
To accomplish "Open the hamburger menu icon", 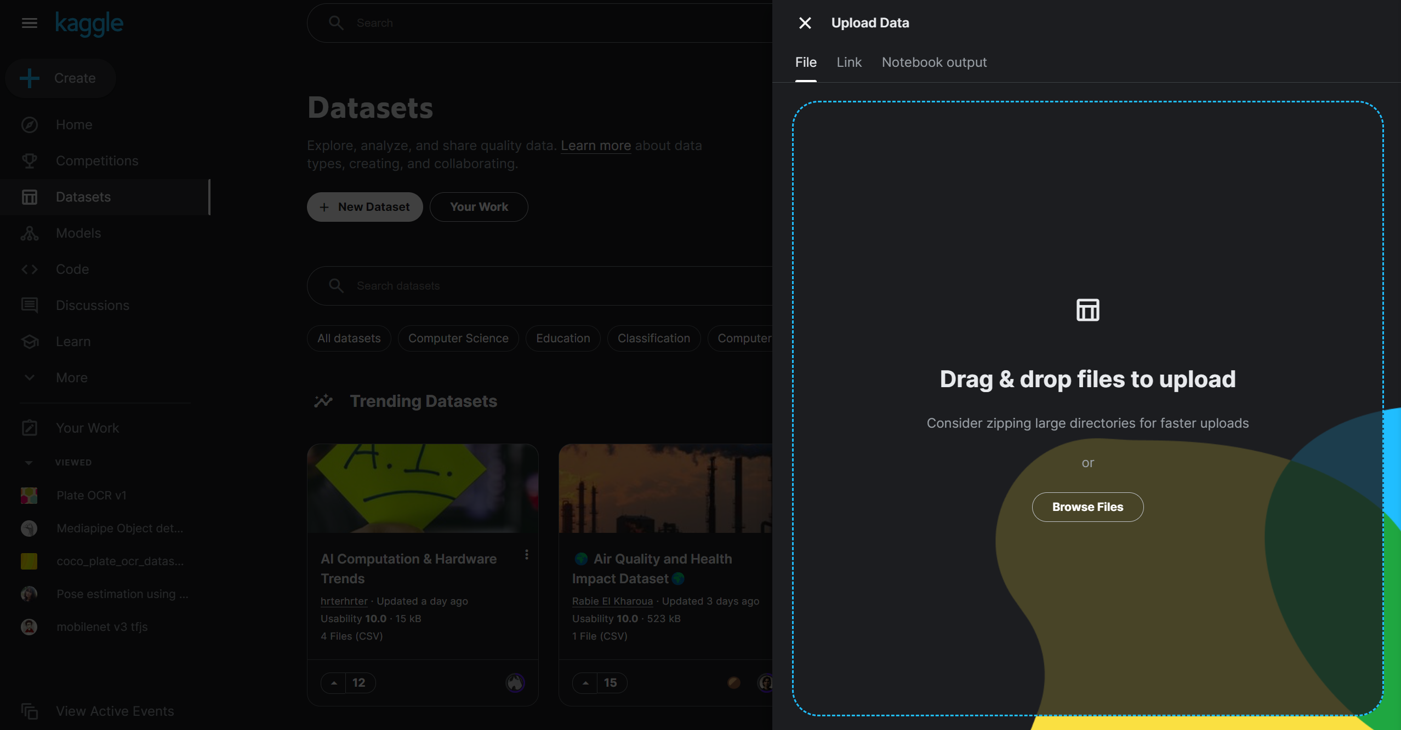I will click(30, 23).
